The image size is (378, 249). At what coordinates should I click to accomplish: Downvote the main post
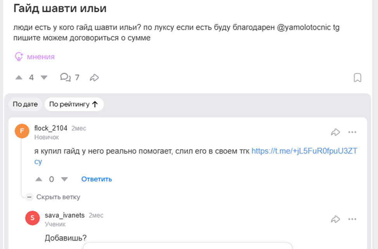click(44, 78)
